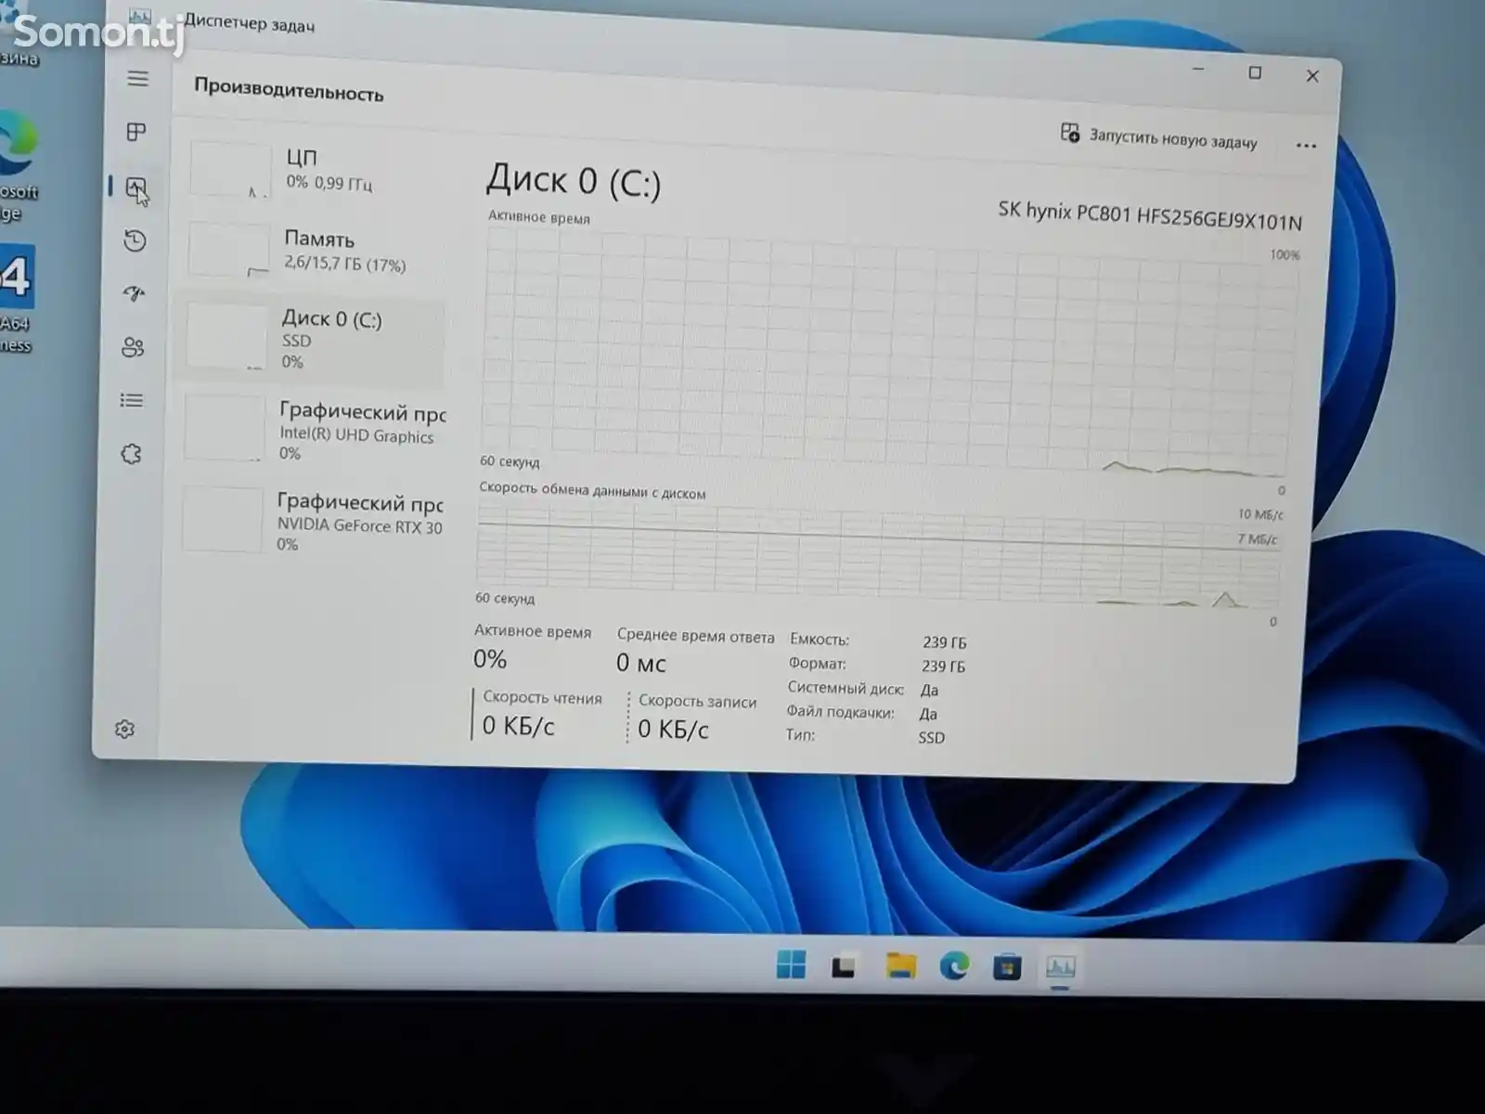Click the Скорость чтения value
Viewport: 1485px width, 1114px height.
pyautogui.click(x=518, y=726)
